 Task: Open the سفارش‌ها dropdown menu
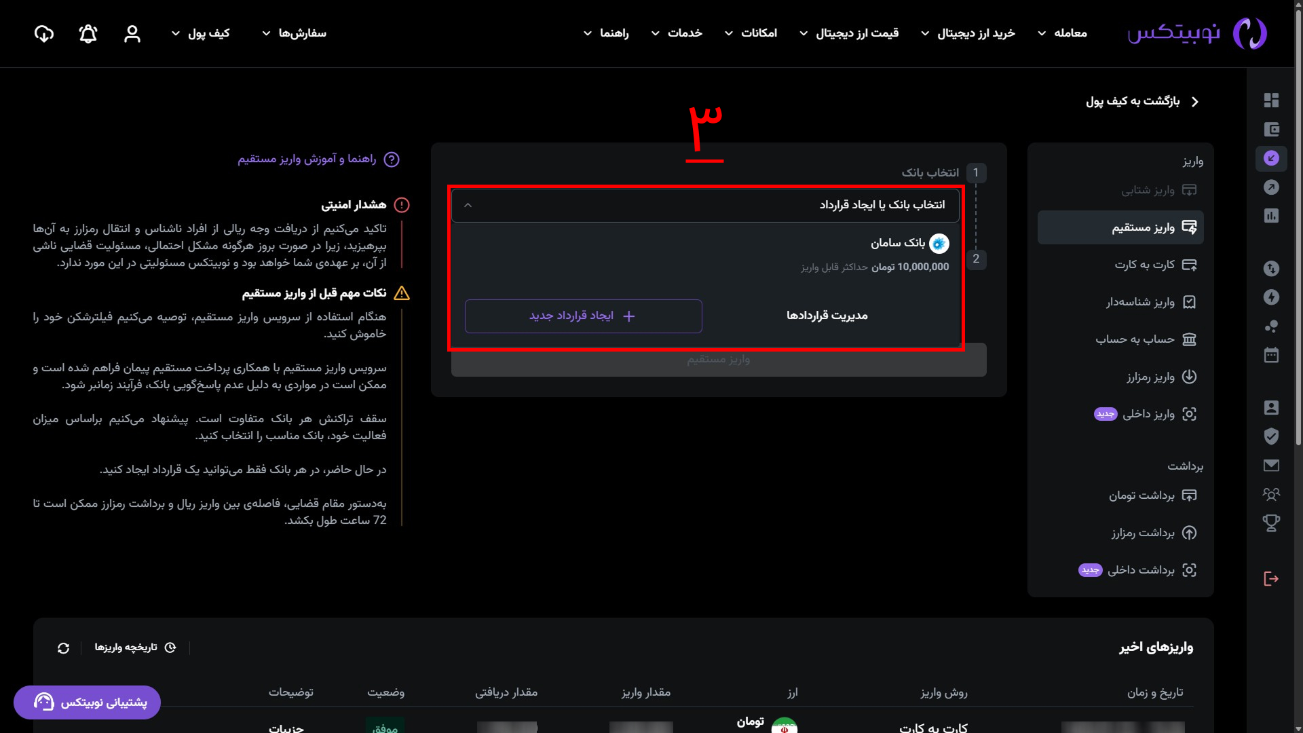(295, 33)
